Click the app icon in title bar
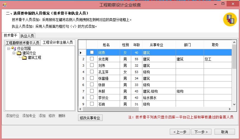The height and width of the screenshot is (140, 240). point(4,4)
